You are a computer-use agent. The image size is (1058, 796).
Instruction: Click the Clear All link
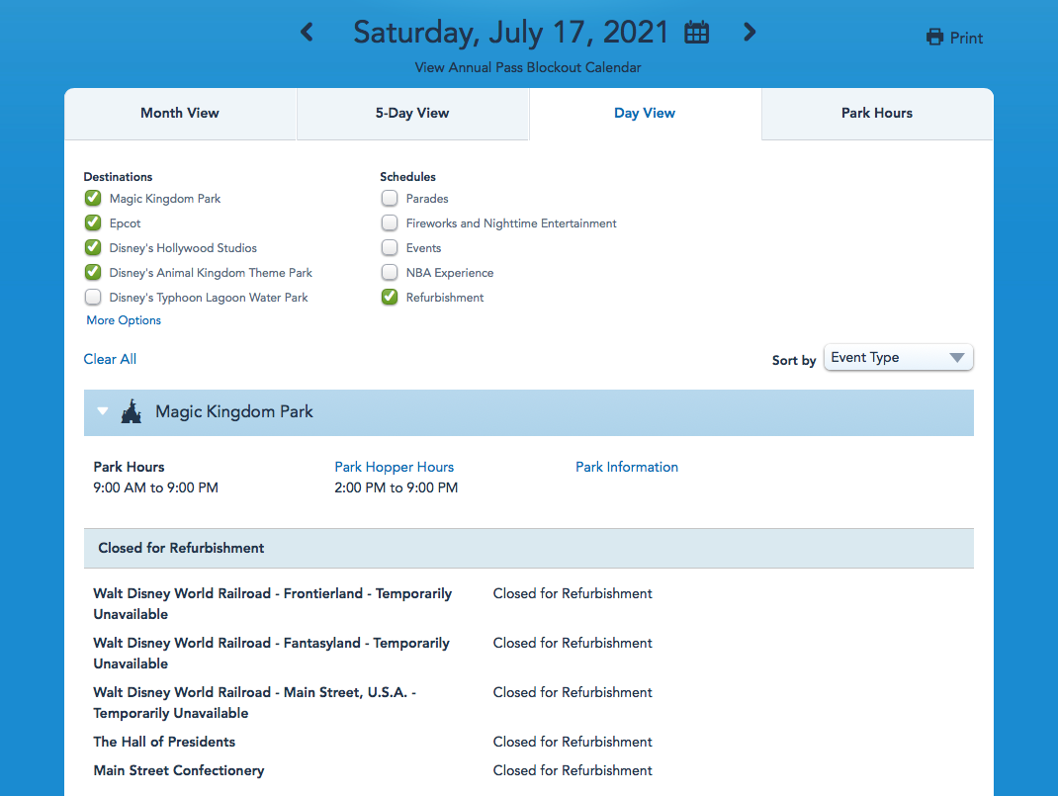[x=110, y=359]
